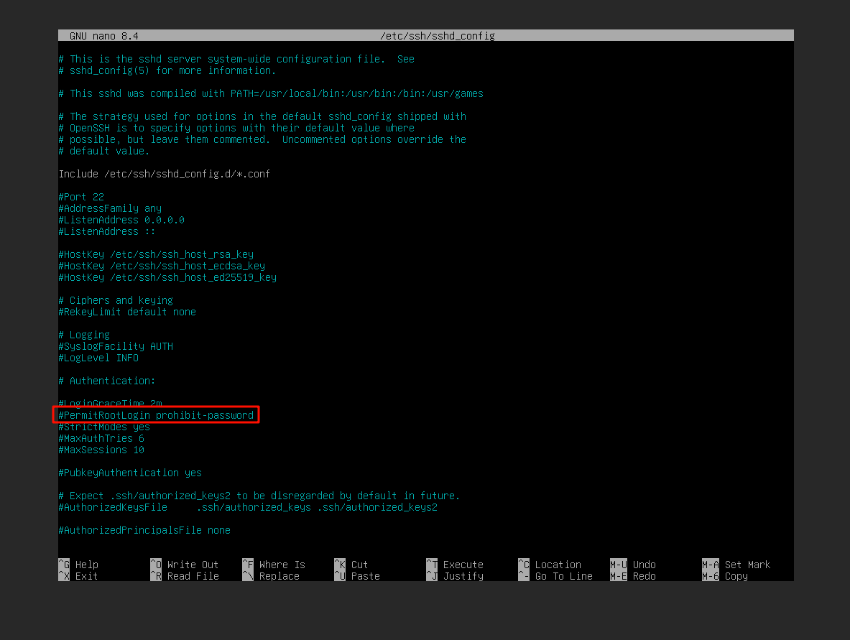Select the ^R Read File shortcut
This screenshot has height=640, width=850.
pyautogui.click(x=184, y=576)
